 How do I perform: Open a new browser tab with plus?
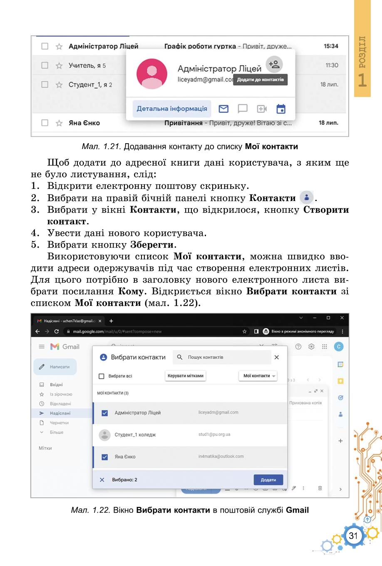point(111,321)
